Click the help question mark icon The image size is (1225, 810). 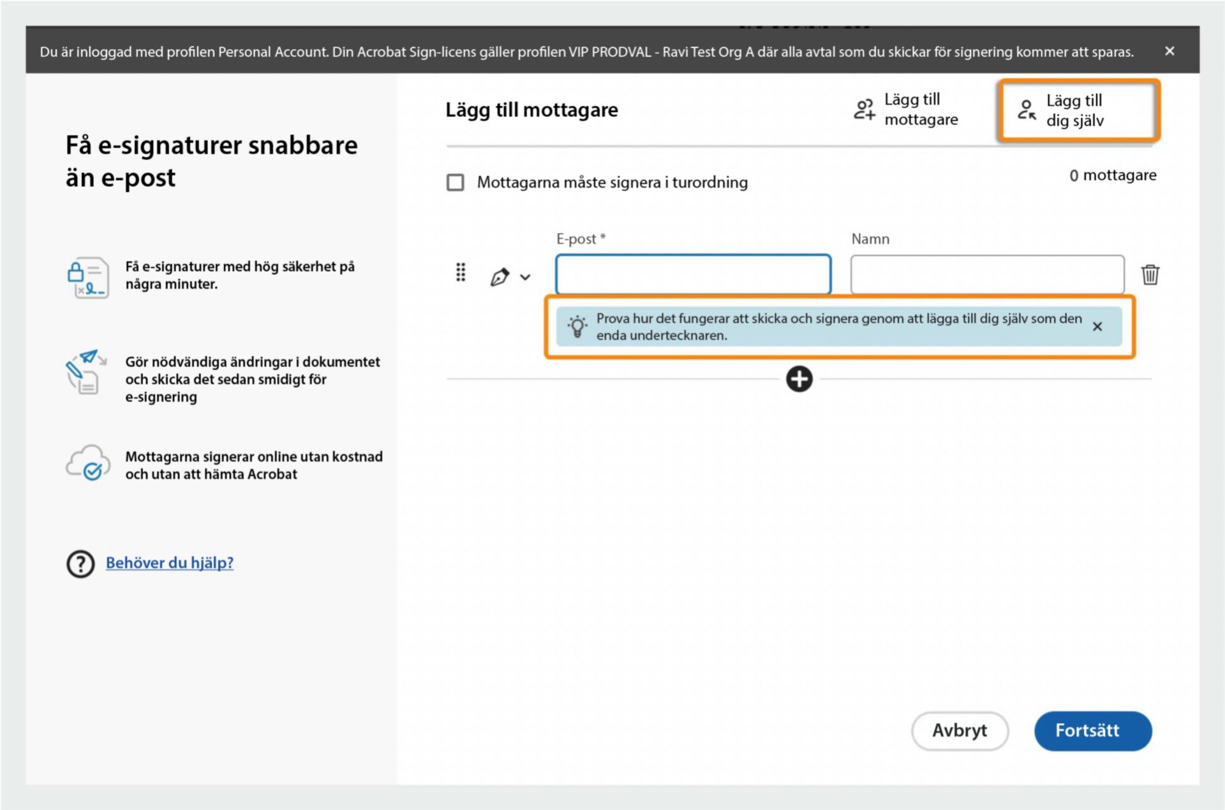pos(80,564)
